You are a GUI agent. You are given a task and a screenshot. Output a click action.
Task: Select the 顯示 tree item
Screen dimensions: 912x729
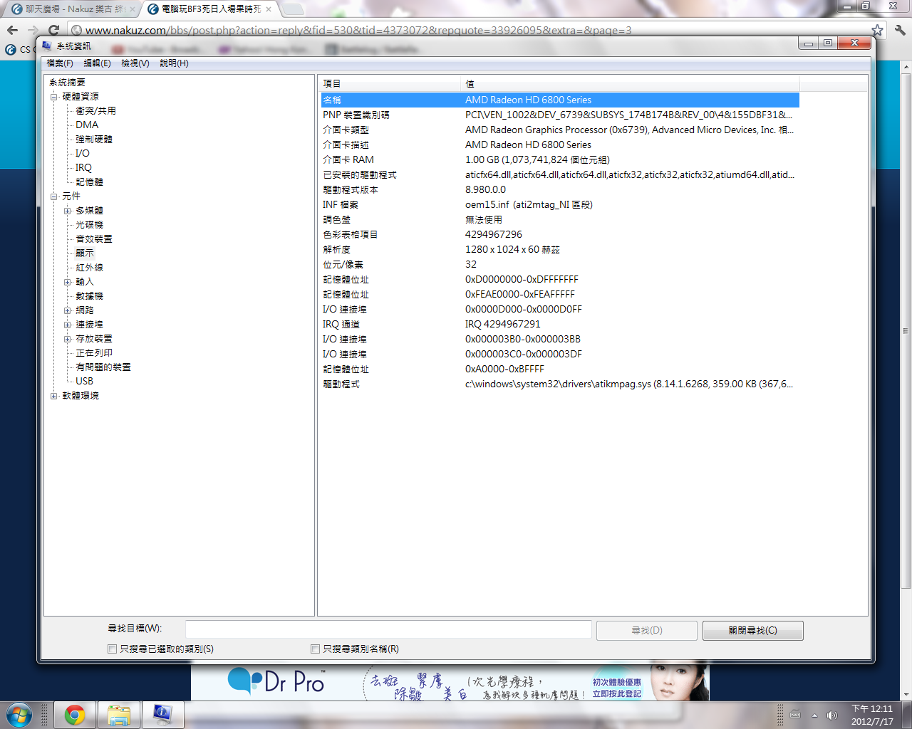pos(85,253)
